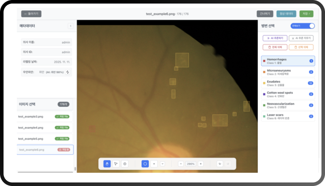Click the 176개 image count badge

pyautogui.click(x=64, y=104)
